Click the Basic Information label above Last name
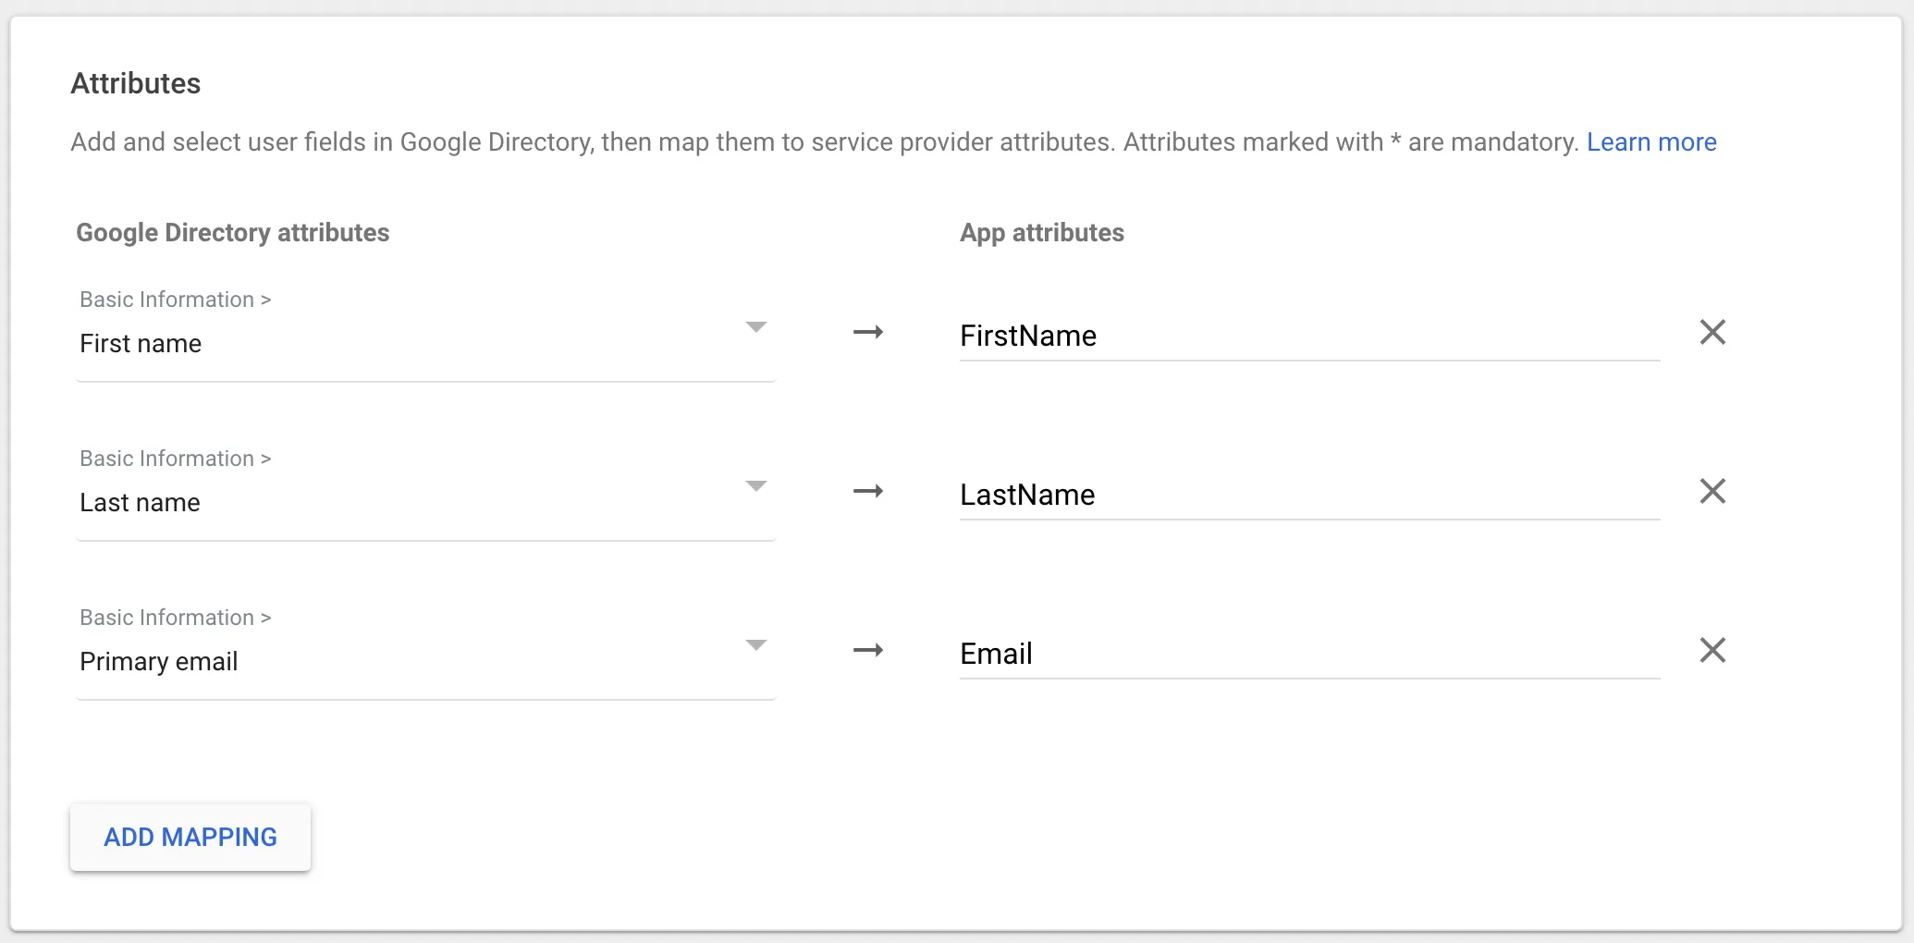 pos(176,459)
